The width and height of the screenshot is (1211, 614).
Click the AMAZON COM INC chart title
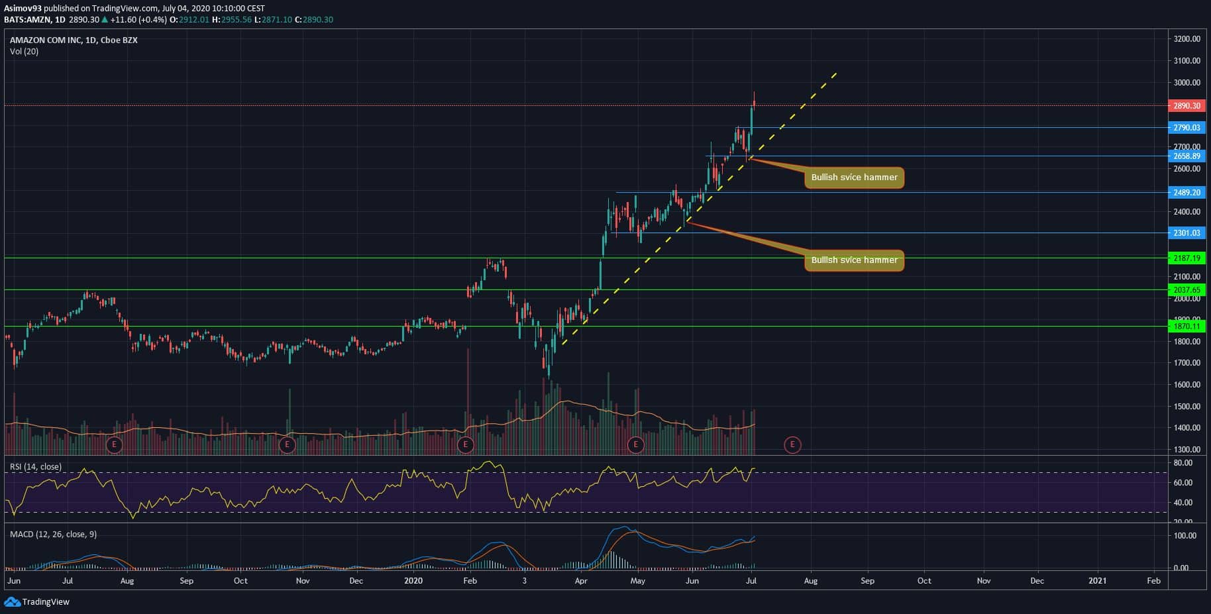pos(74,40)
